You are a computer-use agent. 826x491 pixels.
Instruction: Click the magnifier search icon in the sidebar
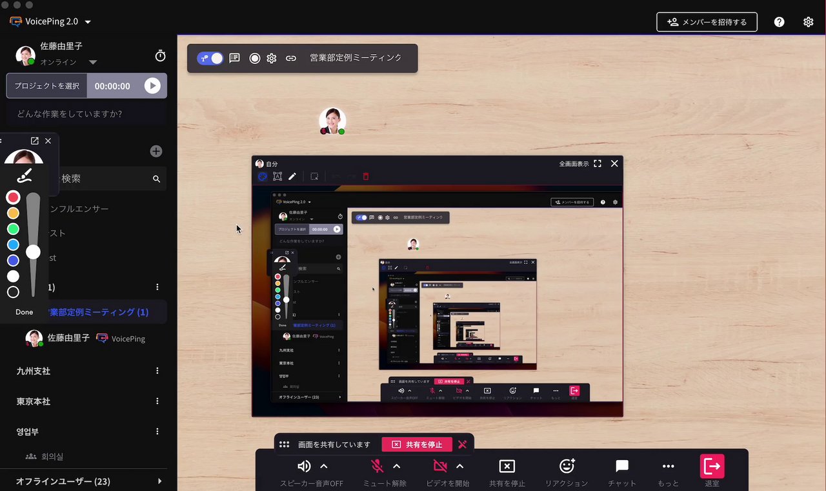pos(156,179)
